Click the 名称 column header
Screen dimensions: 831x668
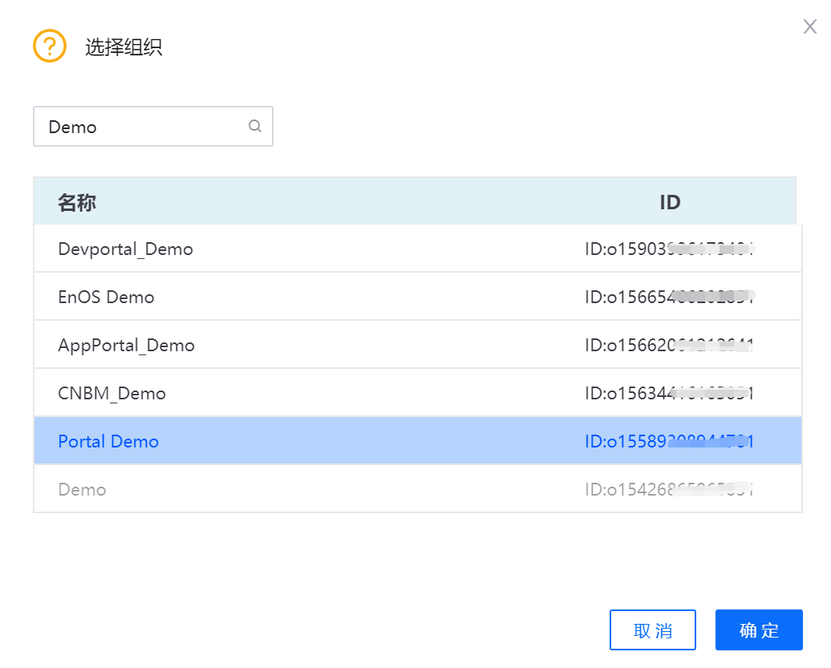(77, 203)
